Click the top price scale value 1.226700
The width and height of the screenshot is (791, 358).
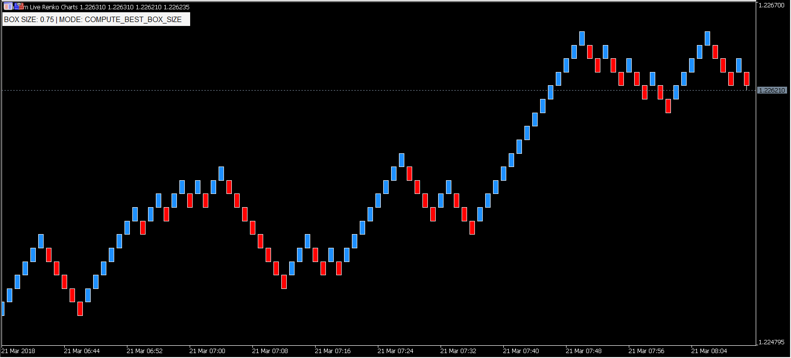pyautogui.click(x=771, y=5)
